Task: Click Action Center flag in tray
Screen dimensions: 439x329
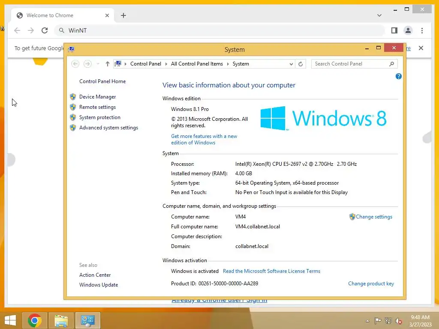Action: (x=378, y=321)
